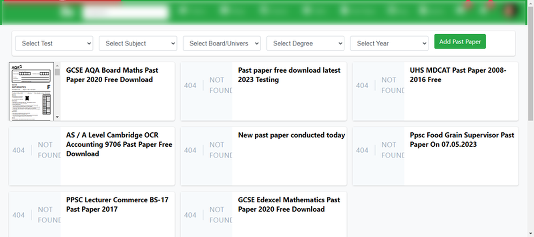Viewport: 534px width, 237px height.
Task: Click 404 thumbnail of Cambridge OCR Accounting card
Action: 35,156
